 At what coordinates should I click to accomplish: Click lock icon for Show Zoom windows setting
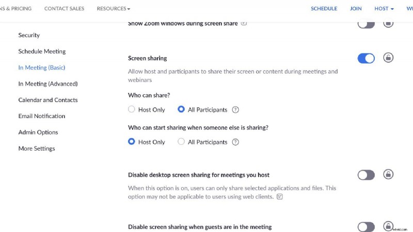click(388, 23)
